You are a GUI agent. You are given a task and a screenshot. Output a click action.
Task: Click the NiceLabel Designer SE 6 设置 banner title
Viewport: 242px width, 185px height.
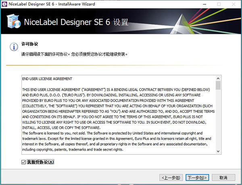[x=76, y=22]
